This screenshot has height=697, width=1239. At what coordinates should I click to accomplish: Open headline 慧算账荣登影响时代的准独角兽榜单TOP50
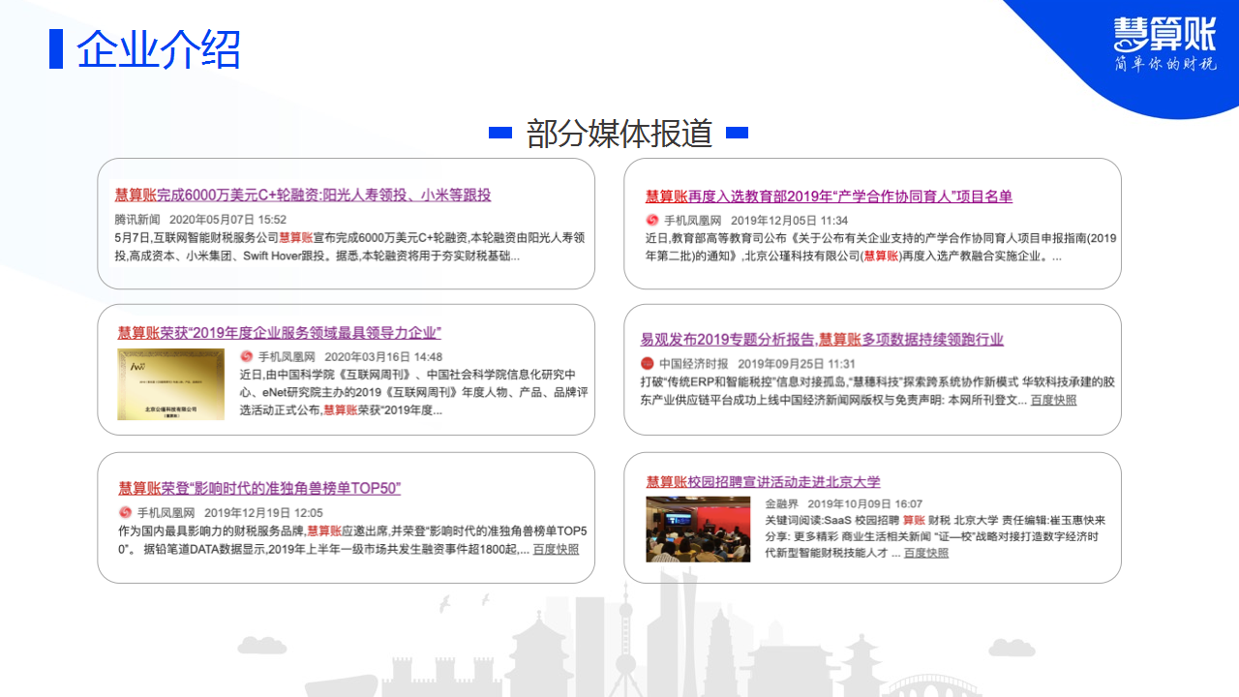[259, 488]
